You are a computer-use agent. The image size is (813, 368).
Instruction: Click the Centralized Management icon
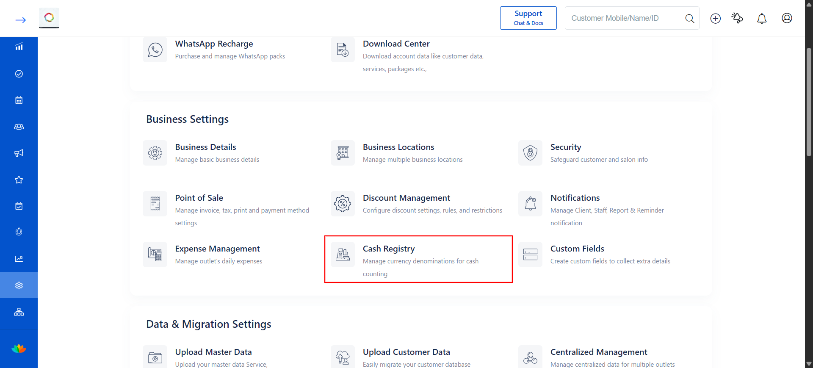[530, 358]
